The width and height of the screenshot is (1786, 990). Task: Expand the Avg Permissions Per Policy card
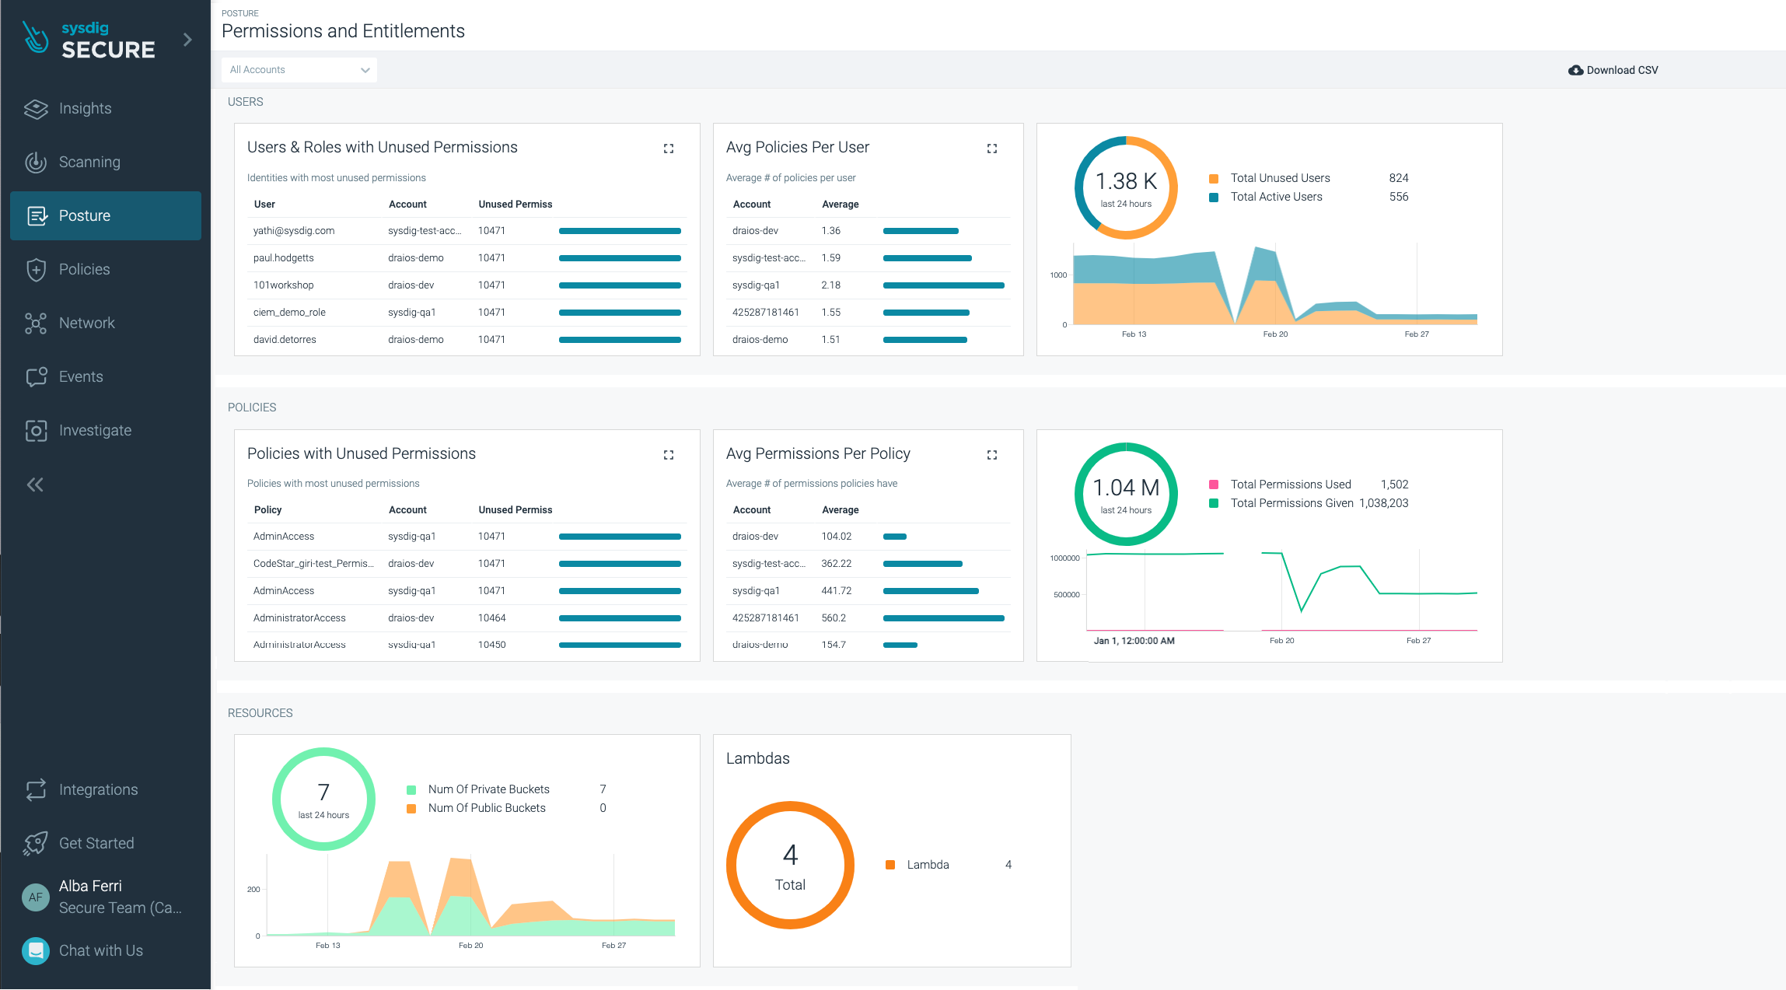[x=992, y=454]
